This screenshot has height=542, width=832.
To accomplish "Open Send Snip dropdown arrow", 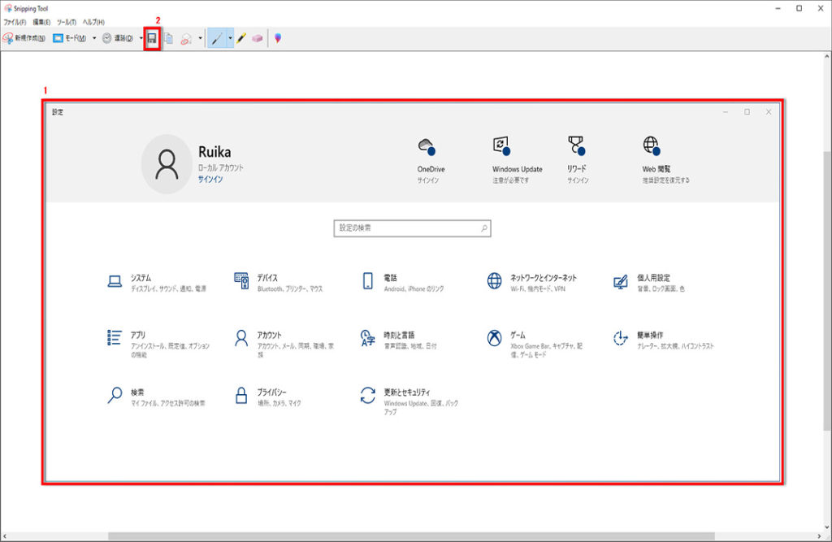I will coord(200,38).
